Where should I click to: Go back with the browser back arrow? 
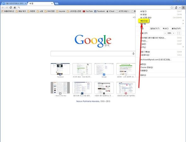coord(3,8)
